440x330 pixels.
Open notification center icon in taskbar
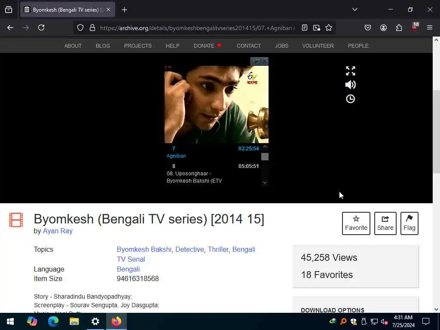point(426,321)
